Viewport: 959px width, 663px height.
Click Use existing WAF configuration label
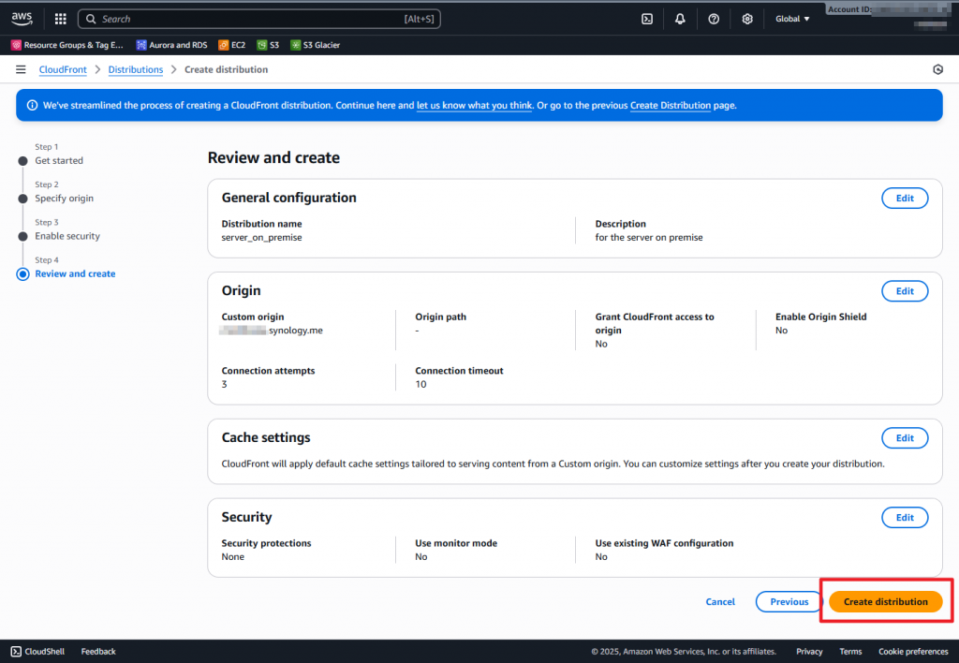[x=664, y=543]
